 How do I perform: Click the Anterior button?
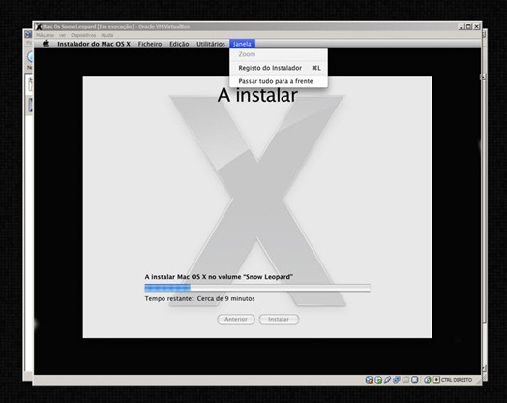pyautogui.click(x=236, y=319)
